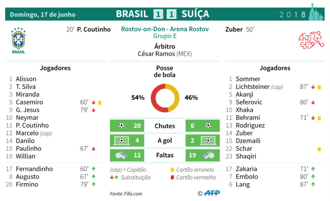Click the Fonte: Fifa.com source text

(x=126, y=194)
